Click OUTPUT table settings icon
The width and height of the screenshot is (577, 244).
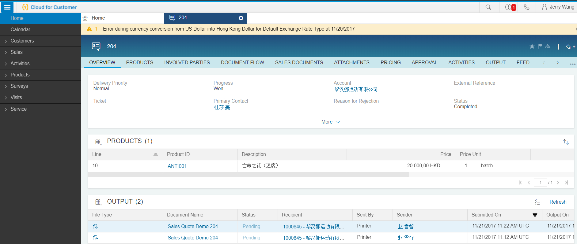click(98, 202)
